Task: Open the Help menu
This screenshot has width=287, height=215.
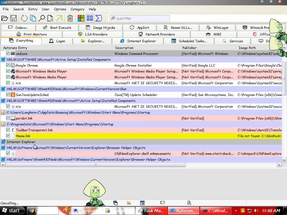Action: [x=92, y=9]
